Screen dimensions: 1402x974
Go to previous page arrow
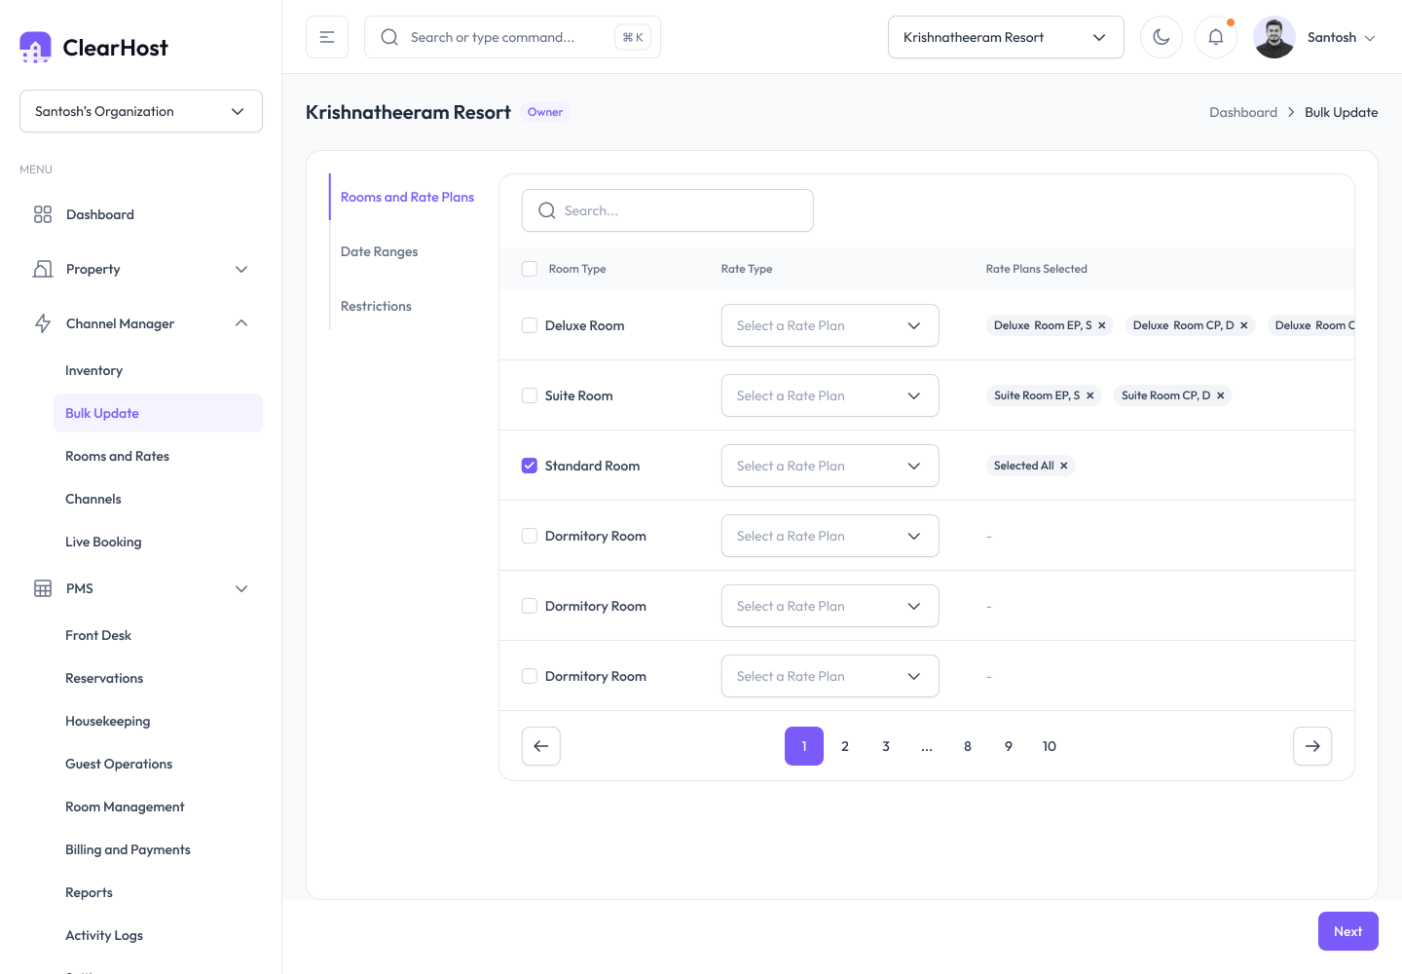coord(541,746)
